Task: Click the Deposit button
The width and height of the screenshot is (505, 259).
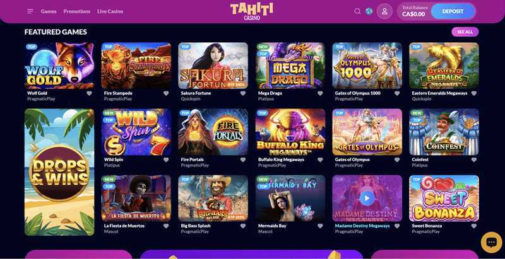Action: (x=453, y=11)
